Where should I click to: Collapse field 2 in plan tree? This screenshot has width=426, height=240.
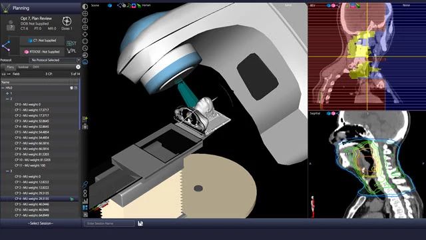(x=7, y=99)
